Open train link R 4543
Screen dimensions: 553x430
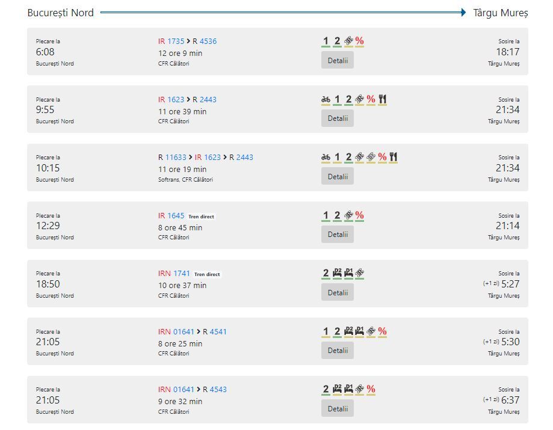point(214,390)
